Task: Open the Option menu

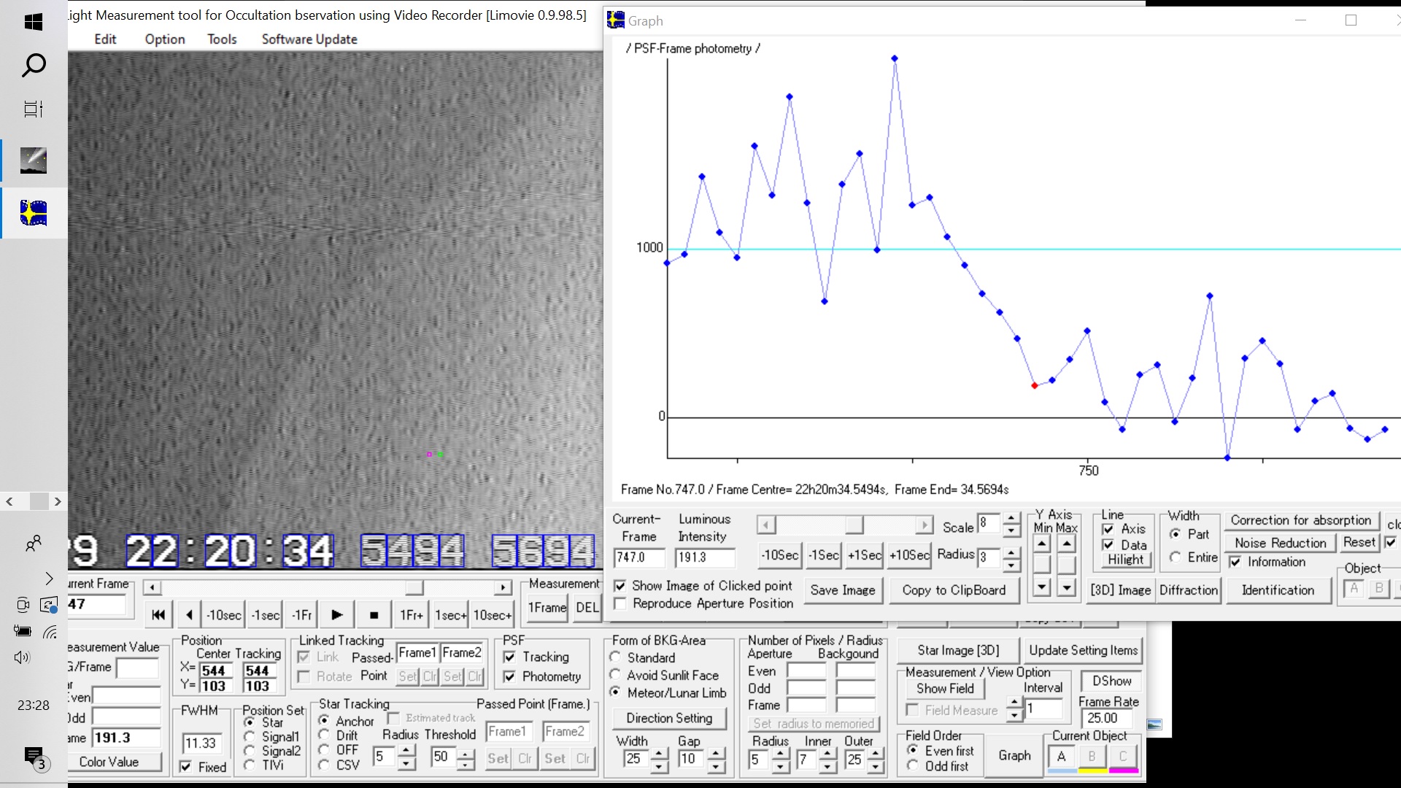Action: [x=165, y=39]
